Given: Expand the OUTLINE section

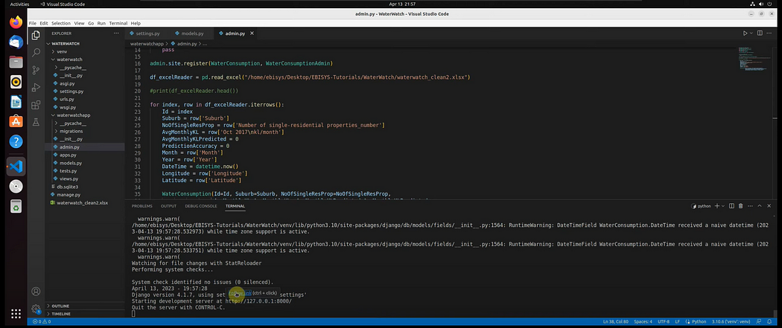Looking at the screenshot, I should 60,306.
